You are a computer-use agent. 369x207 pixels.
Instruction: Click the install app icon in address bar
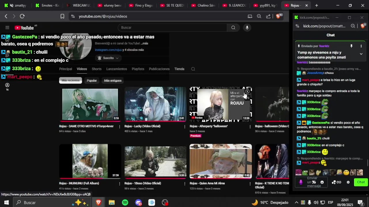click(250, 16)
